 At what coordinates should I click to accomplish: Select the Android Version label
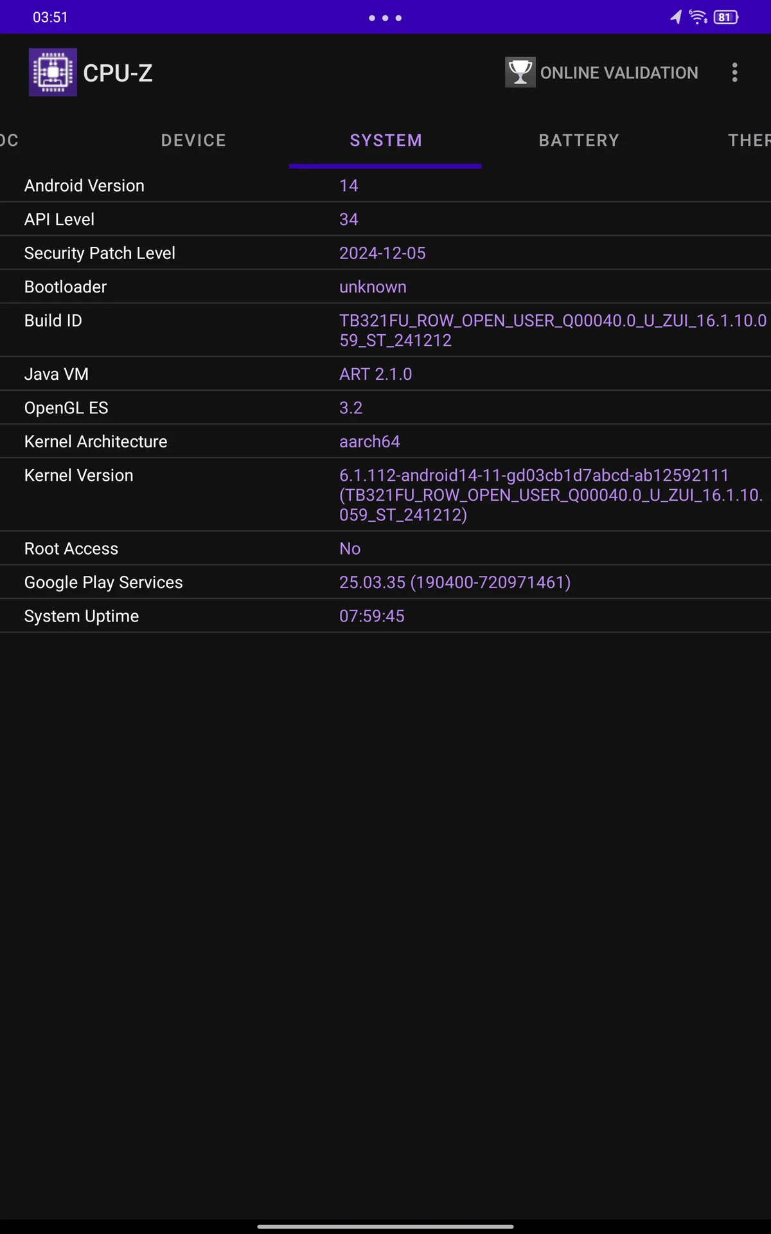click(84, 186)
